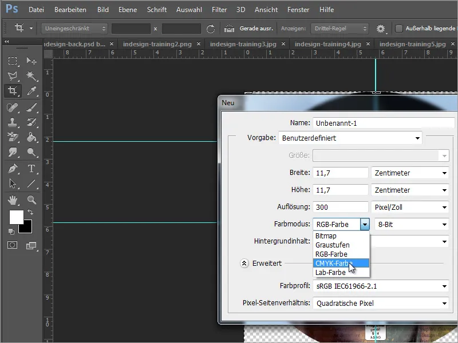The height and width of the screenshot is (343, 458).
Task: Click the 'Gerade ausr.' button
Action: click(x=256, y=29)
